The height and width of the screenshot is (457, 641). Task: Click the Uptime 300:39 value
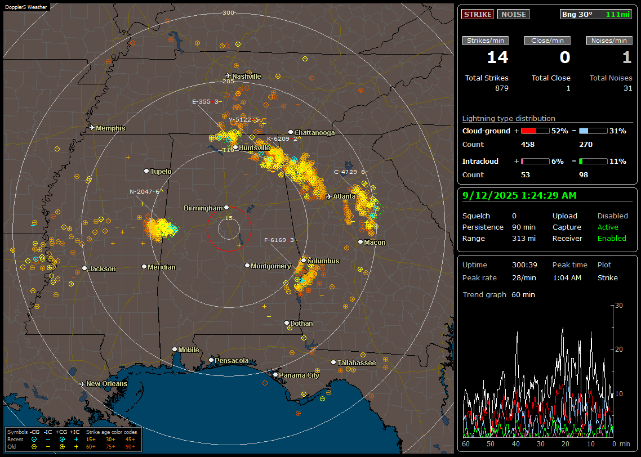524,265
